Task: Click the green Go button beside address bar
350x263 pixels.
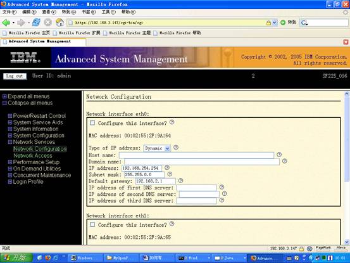Action: pyautogui.click(x=283, y=22)
